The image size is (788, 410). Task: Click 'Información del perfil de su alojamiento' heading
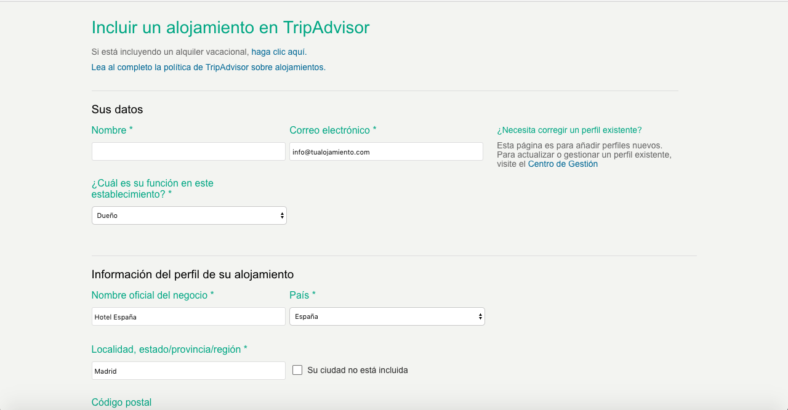pos(193,275)
